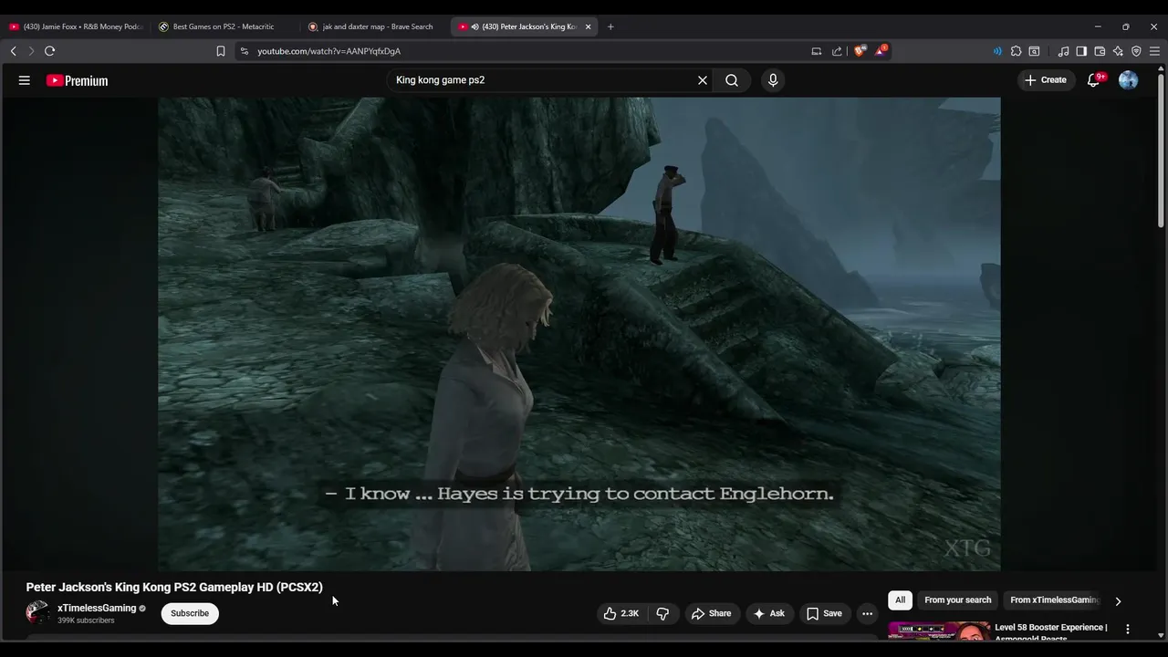Open more actions three-dot menu
Image resolution: width=1168 pixels, height=657 pixels.
(x=868, y=613)
